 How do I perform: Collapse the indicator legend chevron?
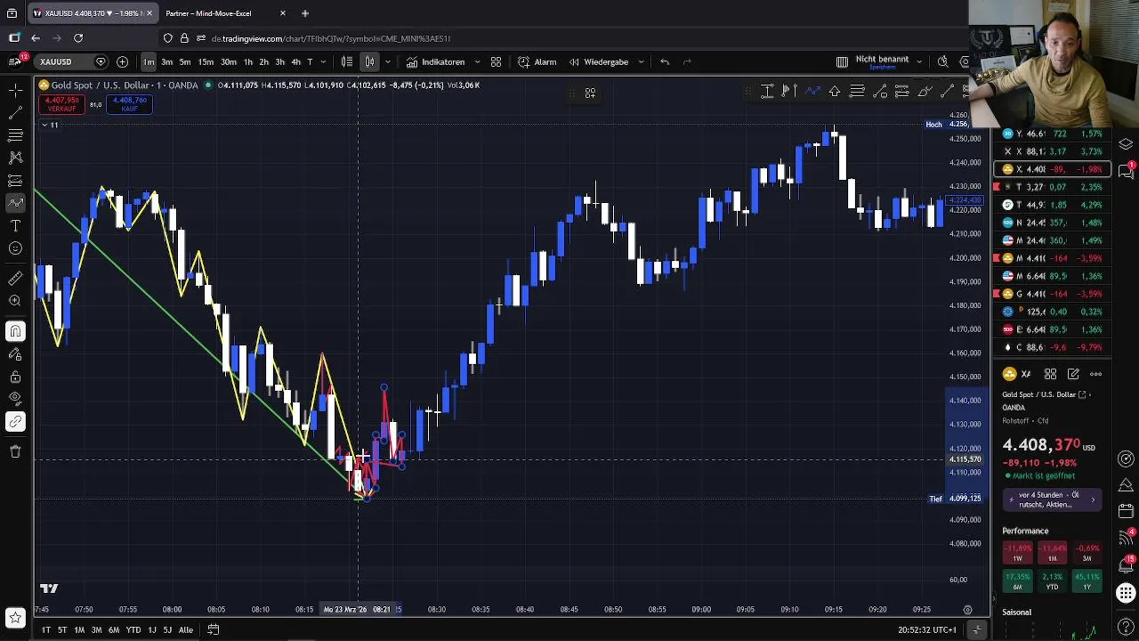tap(44, 125)
